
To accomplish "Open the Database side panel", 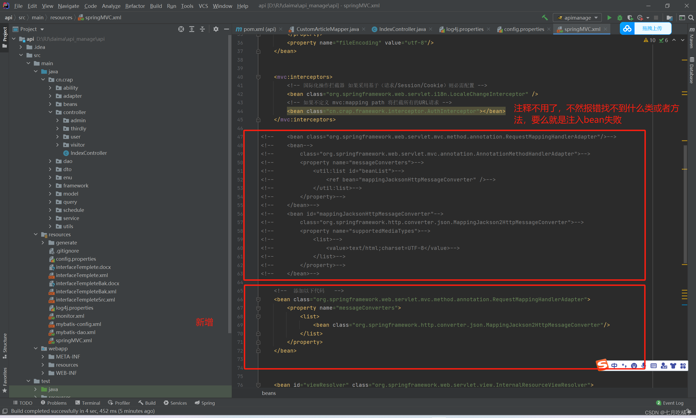I will (x=692, y=70).
